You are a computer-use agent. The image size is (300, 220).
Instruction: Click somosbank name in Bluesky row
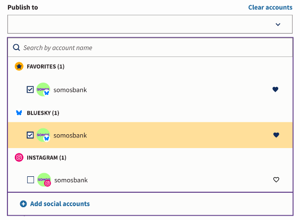point(70,135)
